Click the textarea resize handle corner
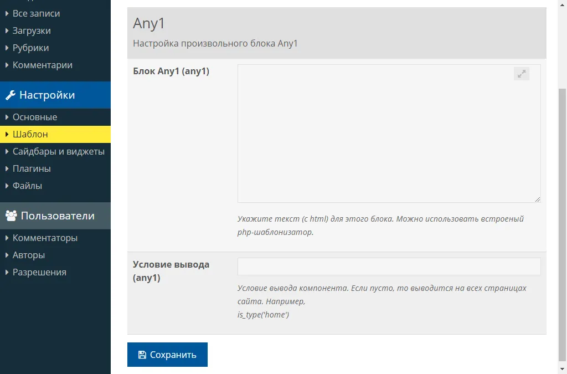 537,199
